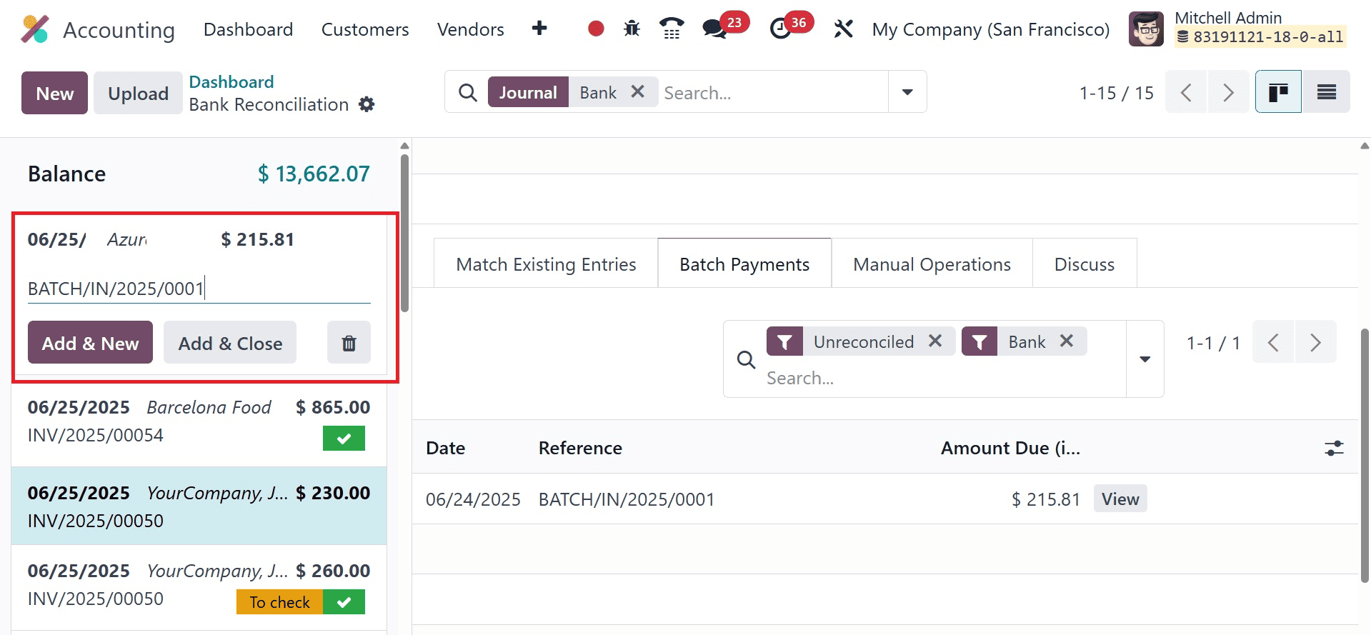
Task: Click the plus icon in the top menu
Action: point(539,29)
